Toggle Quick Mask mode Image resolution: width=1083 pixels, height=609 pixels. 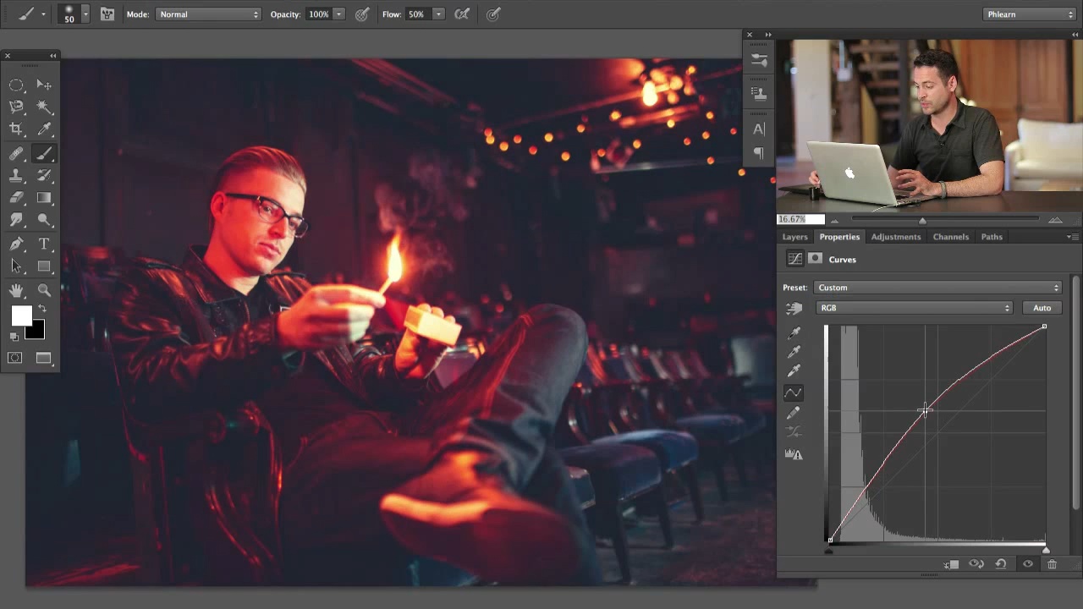click(15, 359)
